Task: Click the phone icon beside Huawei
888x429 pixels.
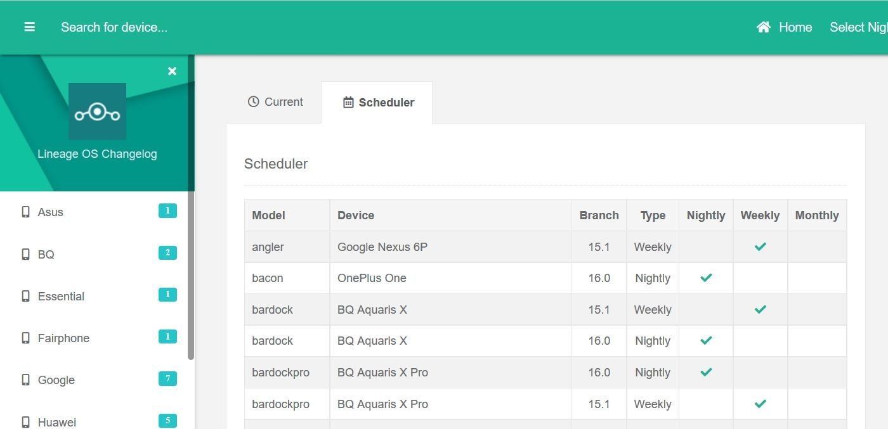Action: tap(25, 421)
